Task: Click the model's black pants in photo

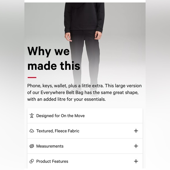Action: tap(84, 56)
